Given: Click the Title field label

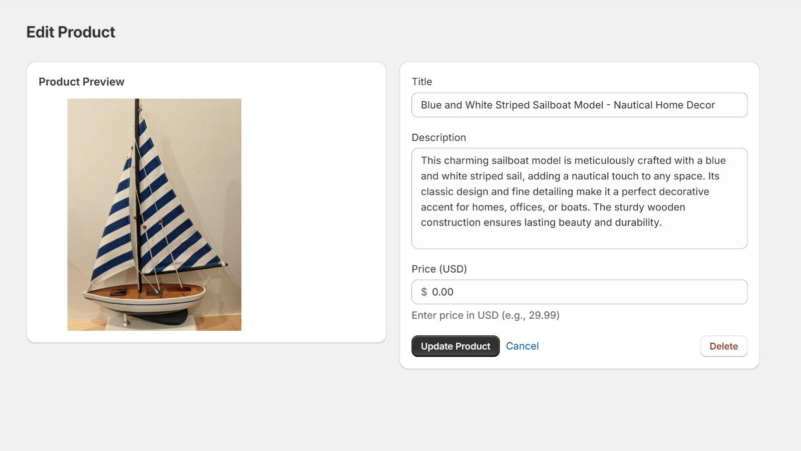Looking at the screenshot, I should click(422, 82).
